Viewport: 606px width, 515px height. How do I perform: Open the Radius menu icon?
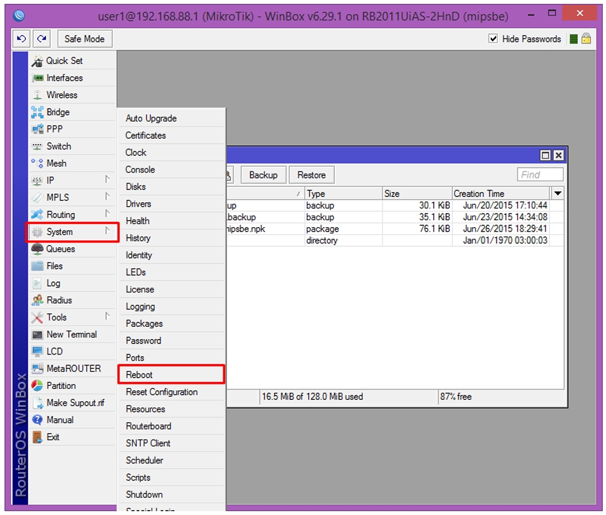point(38,300)
